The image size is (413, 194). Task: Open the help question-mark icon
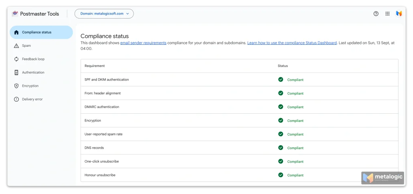[x=376, y=14]
